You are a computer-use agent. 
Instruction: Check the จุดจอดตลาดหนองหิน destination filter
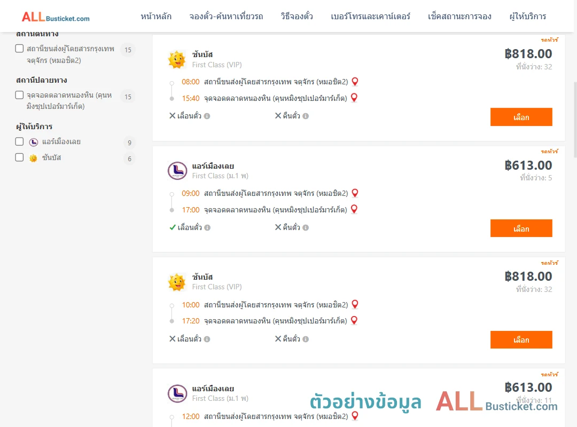(x=20, y=95)
